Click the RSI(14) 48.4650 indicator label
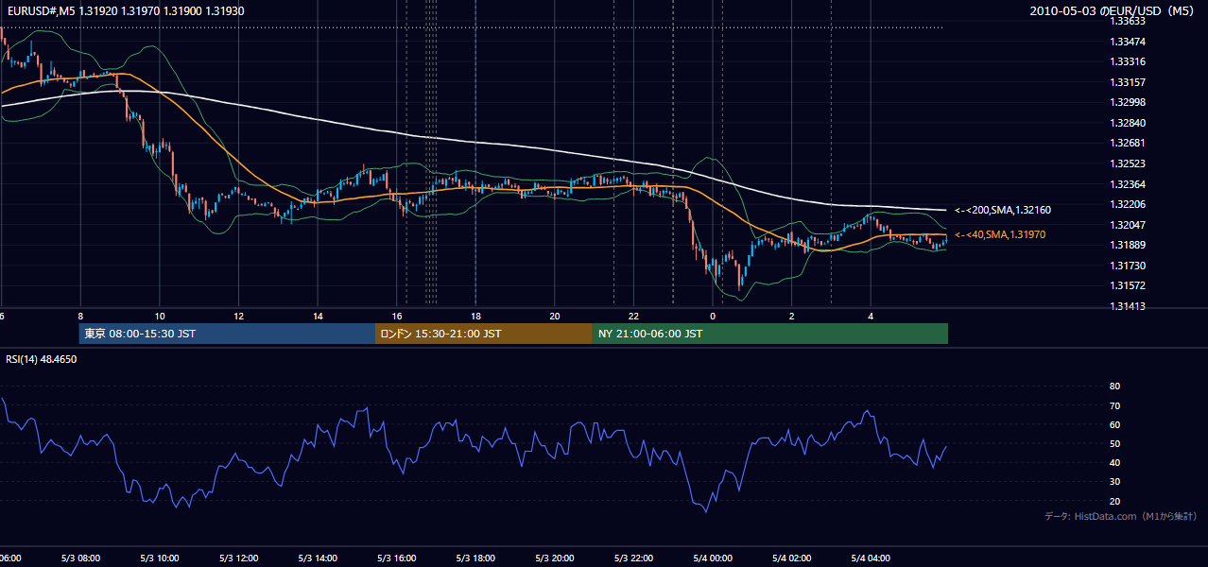Screen dimensions: 1208x567 coord(42,359)
